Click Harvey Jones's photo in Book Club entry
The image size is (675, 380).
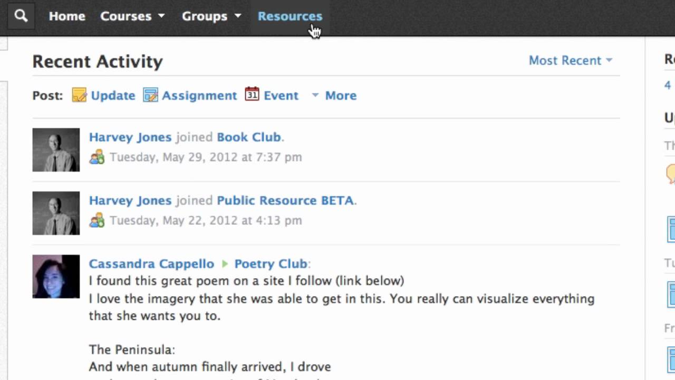click(56, 150)
